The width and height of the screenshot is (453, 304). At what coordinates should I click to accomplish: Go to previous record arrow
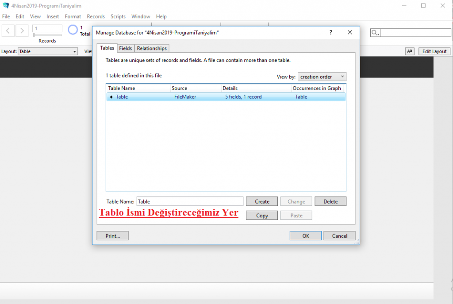coord(8,31)
